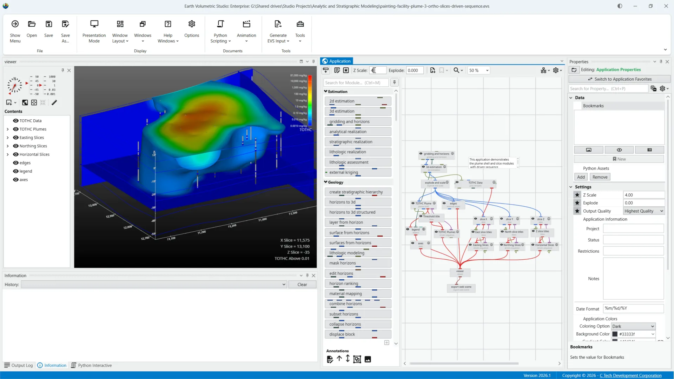674x379 pixels.
Task: Switch to the Output Log tab
Action: pos(18,365)
